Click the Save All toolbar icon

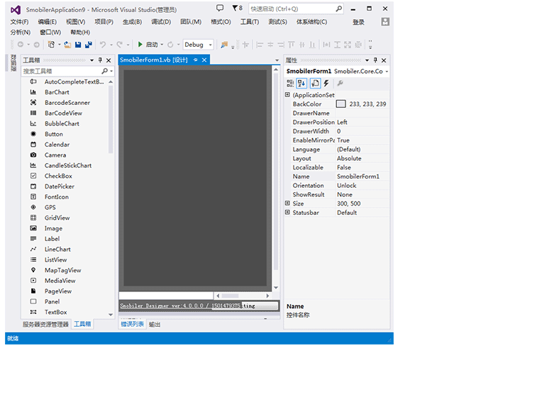pyautogui.click(x=89, y=45)
